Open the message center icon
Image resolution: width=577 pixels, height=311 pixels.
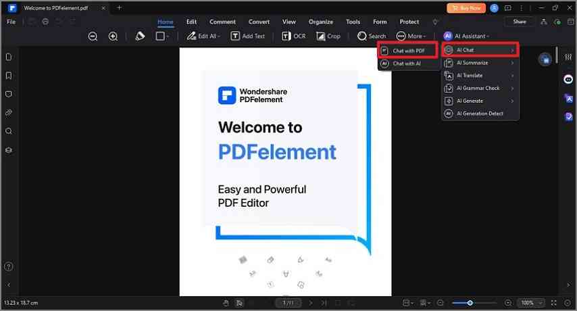click(x=508, y=7)
